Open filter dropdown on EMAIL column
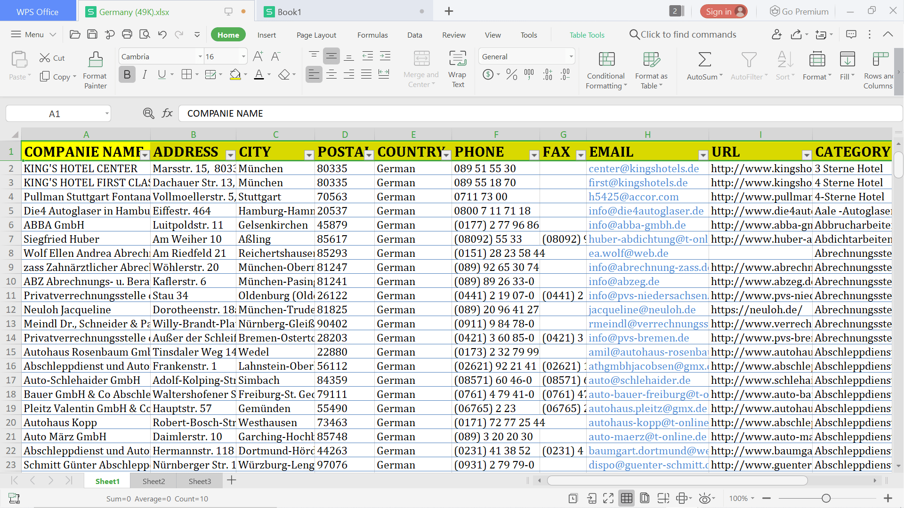 [703, 155]
